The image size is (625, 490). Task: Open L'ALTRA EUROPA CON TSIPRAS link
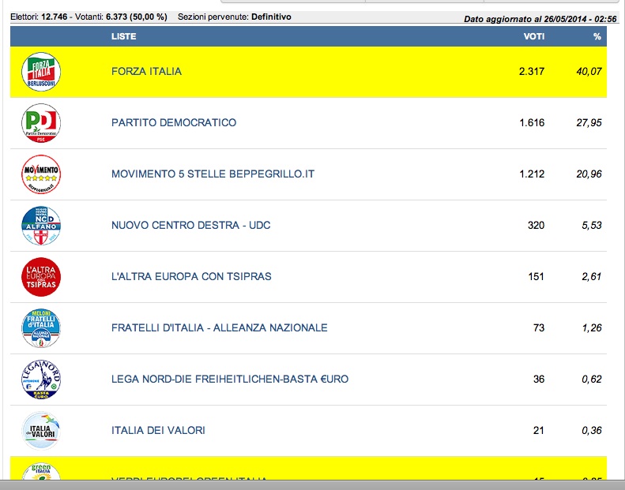(x=191, y=277)
